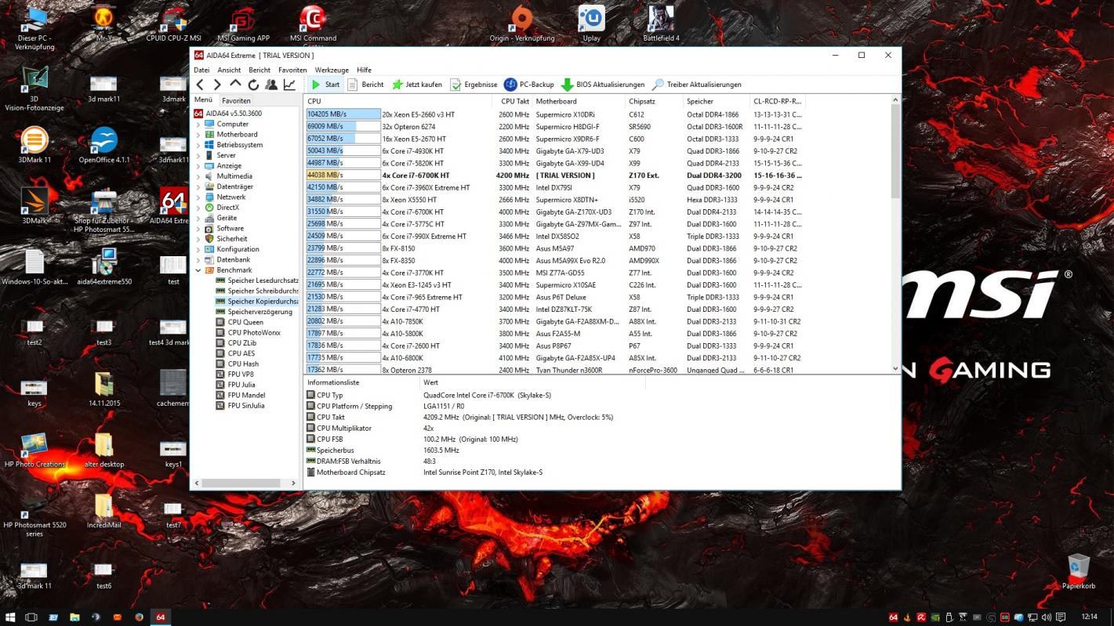This screenshot has width=1114, height=626.
Task: Open the Papierkorb recycle bin icon
Action: pyautogui.click(x=1079, y=570)
